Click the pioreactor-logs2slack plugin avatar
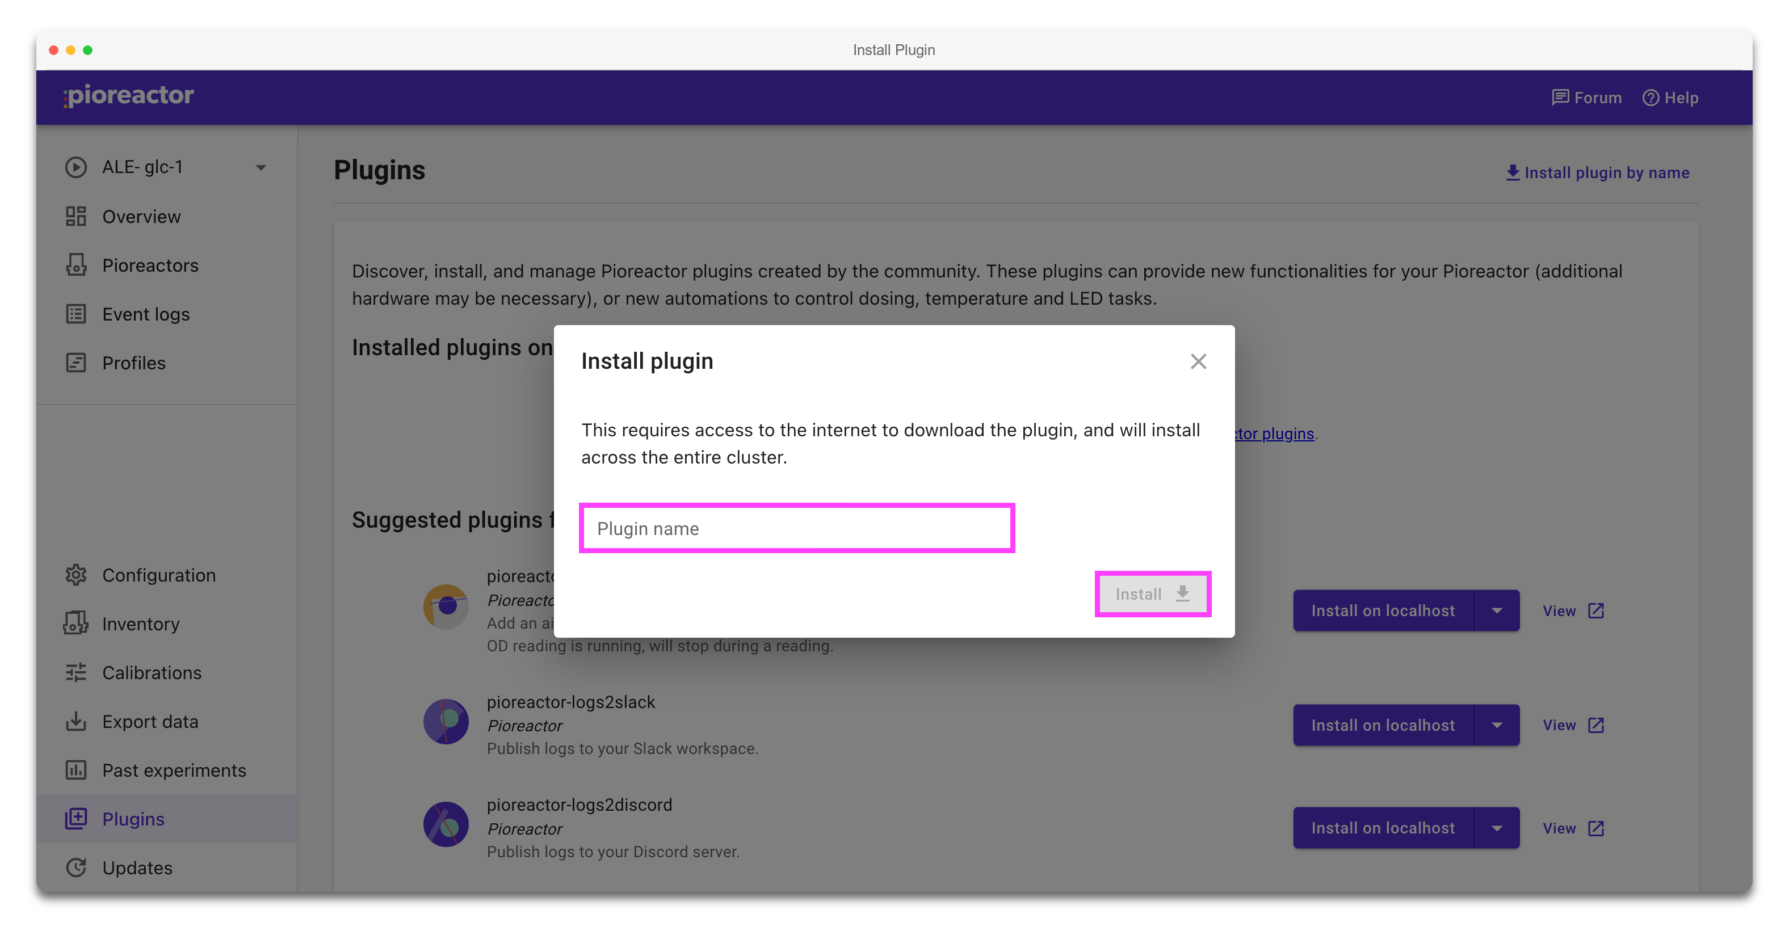Screen dimensions: 1789x935 pyautogui.click(x=446, y=721)
